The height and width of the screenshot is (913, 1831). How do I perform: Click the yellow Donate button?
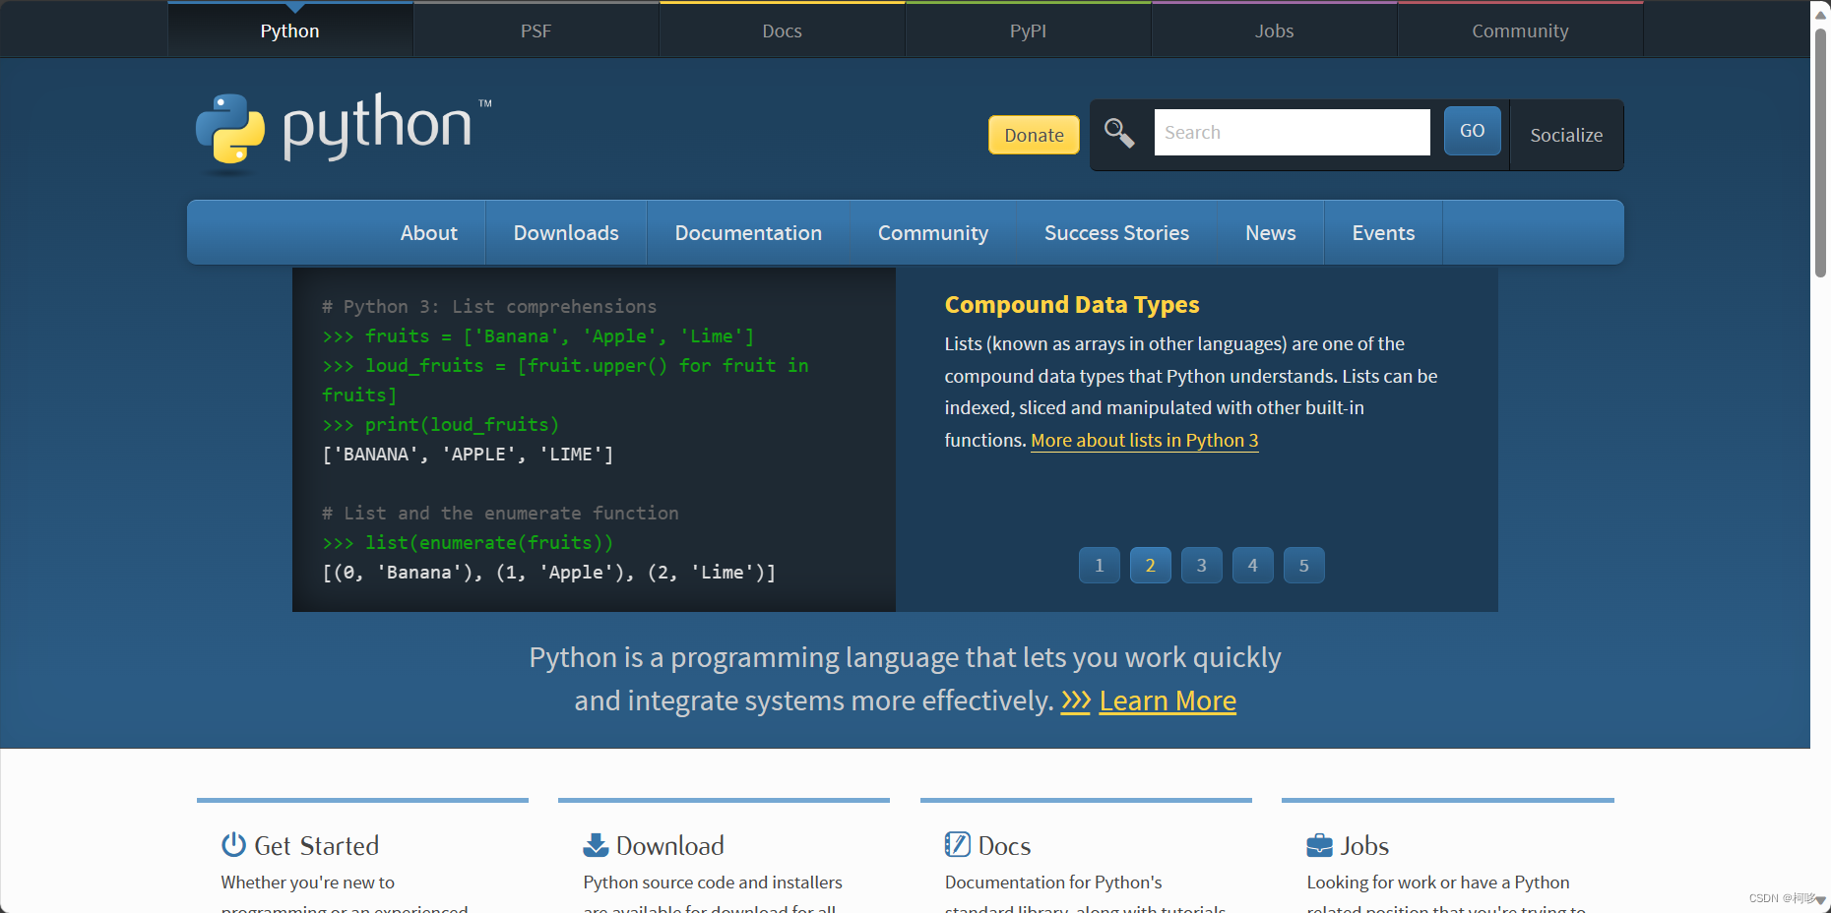(x=1034, y=135)
